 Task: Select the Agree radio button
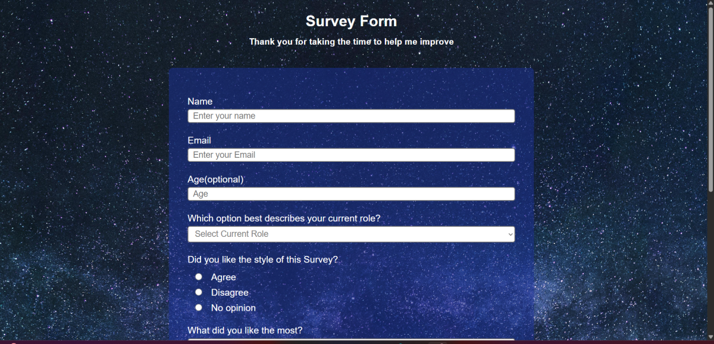coord(199,277)
